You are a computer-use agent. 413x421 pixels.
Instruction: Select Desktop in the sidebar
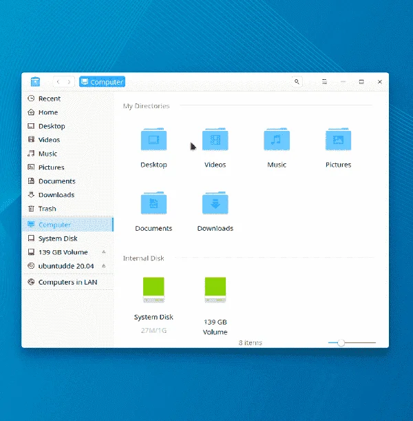point(67,126)
